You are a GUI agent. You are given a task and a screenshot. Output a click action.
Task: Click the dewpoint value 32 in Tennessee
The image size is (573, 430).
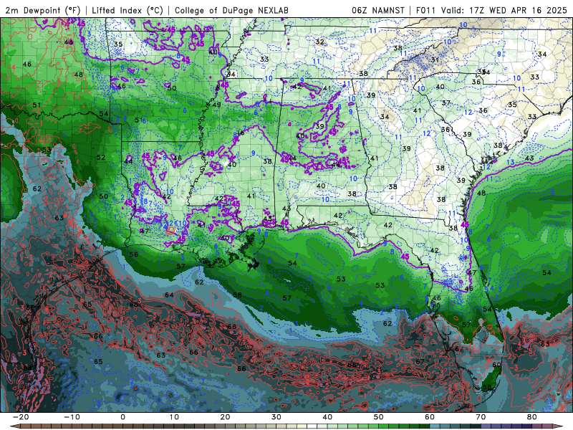pos(319,42)
